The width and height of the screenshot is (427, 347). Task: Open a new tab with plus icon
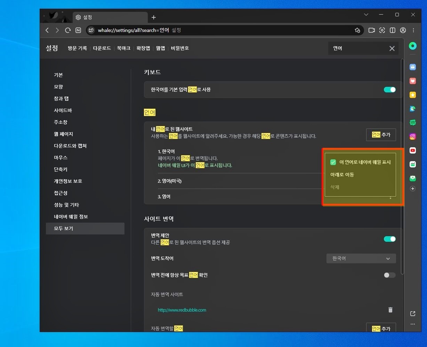[154, 17]
